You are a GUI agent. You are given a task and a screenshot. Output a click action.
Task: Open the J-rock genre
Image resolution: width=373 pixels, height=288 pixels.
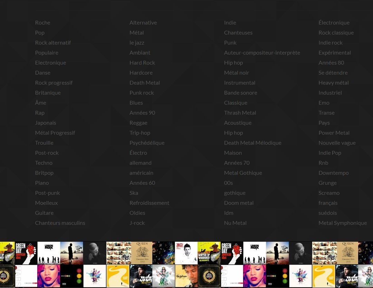point(137,223)
